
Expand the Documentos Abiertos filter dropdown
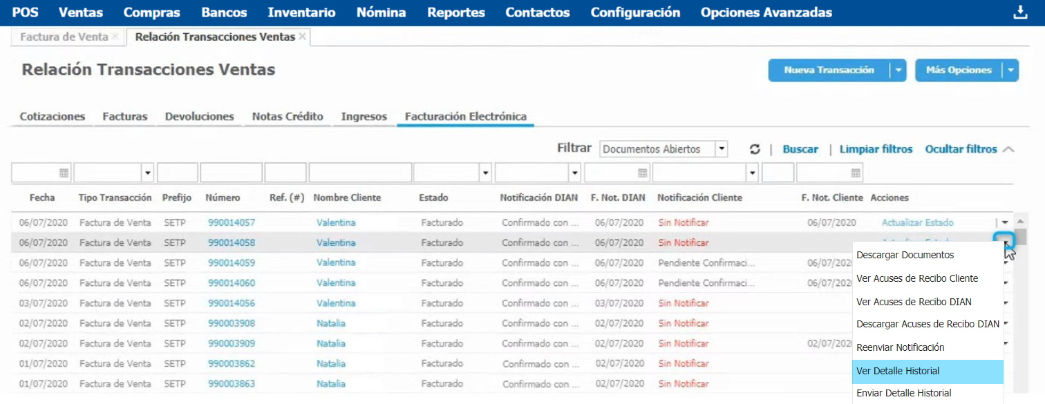point(722,149)
